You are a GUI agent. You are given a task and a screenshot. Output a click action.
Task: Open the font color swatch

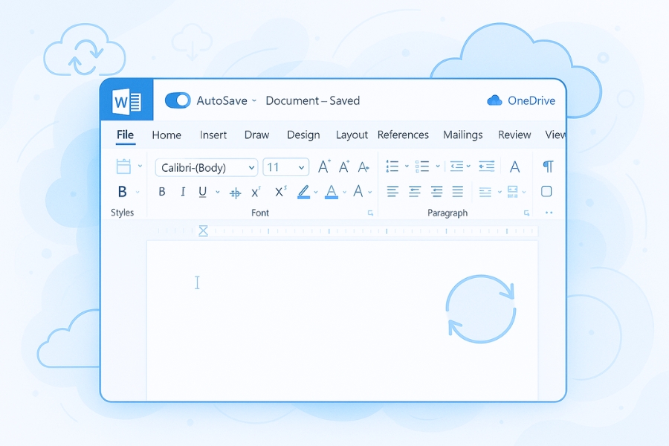click(x=332, y=192)
